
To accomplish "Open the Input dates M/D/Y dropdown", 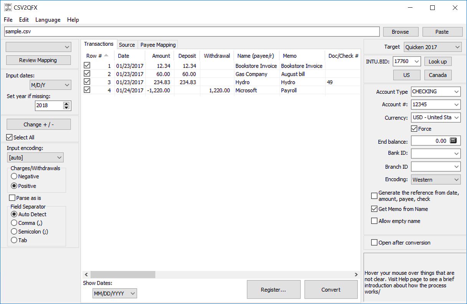I will pyautogui.click(x=50, y=85).
